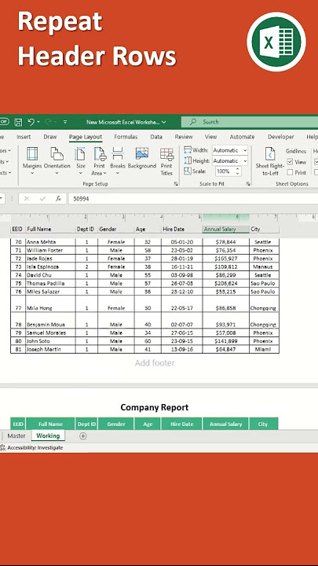Open Print Titles dialog
Screen dimensions: 318x566
click(166, 161)
